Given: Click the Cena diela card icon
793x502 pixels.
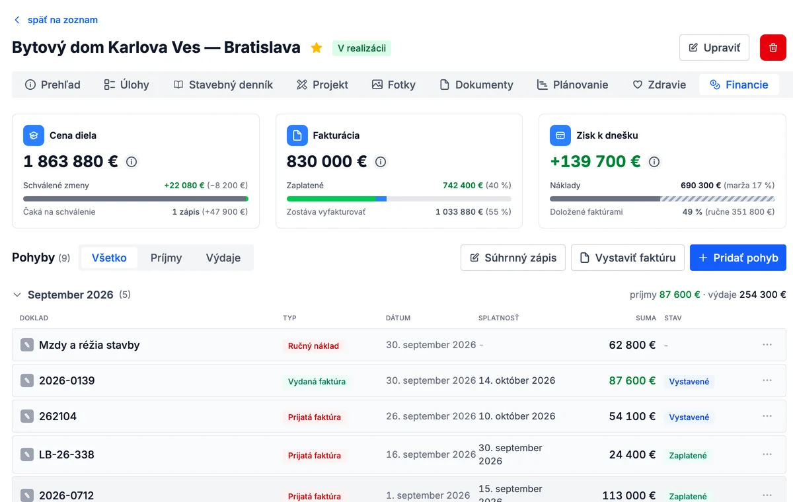Looking at the screenshot, I should [x=34, y=135].
